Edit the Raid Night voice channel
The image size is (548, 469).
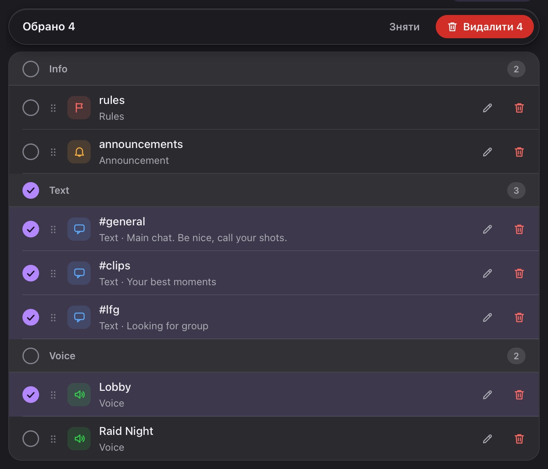487,439
